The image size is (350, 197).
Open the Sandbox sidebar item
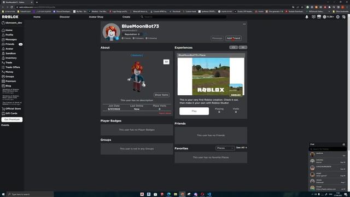click(9, 54)
